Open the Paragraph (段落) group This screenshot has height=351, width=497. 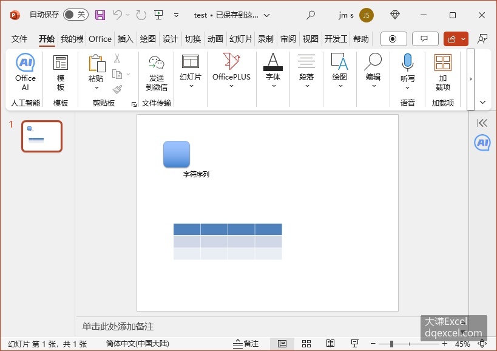306,70
